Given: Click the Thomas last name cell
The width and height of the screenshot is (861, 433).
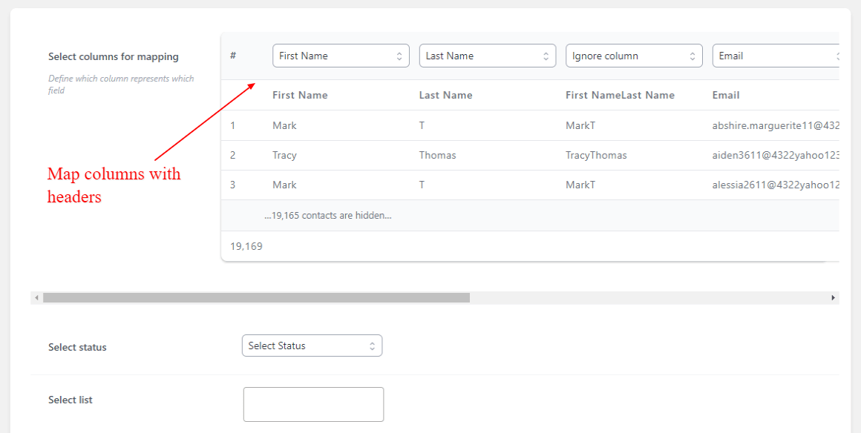Looking at the screenshot, I should 438,155.
